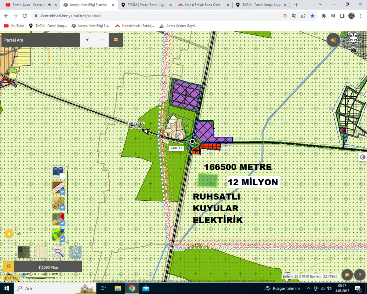Viewport: 367px width, 294px height.
Task: Open the yellow chat bubble icon
Action: pos(347,275)
